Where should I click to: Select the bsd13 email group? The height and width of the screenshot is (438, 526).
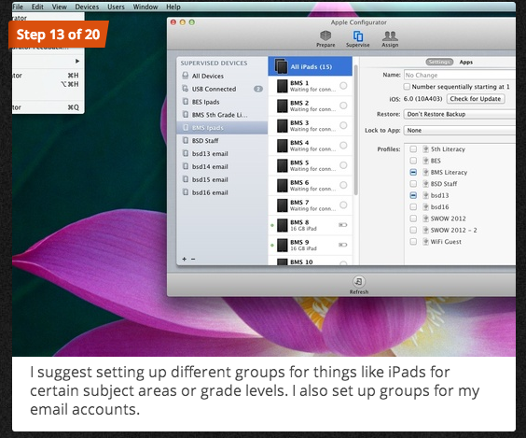pos(222,153)
